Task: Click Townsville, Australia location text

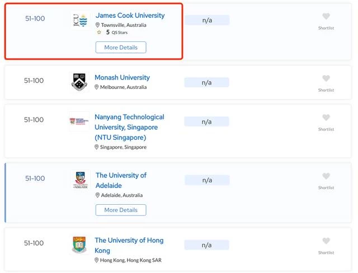Action: click(x=124, y=25)
